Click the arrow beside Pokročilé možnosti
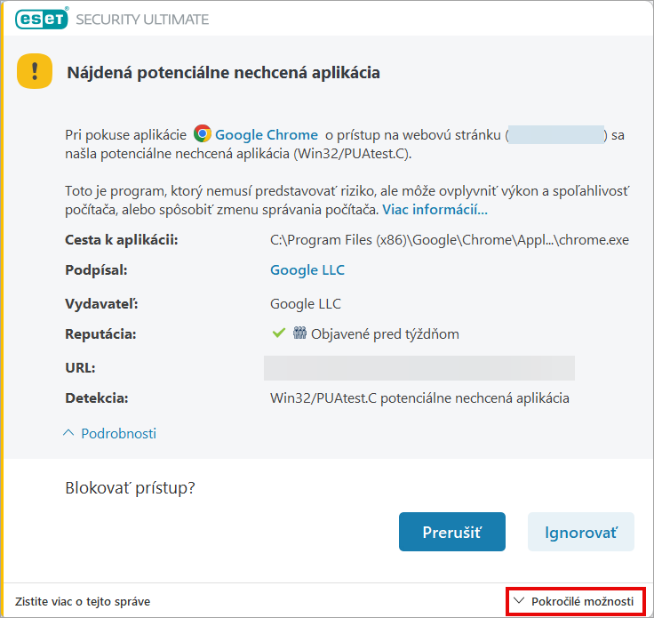654x618 pixels. [520, 602]
